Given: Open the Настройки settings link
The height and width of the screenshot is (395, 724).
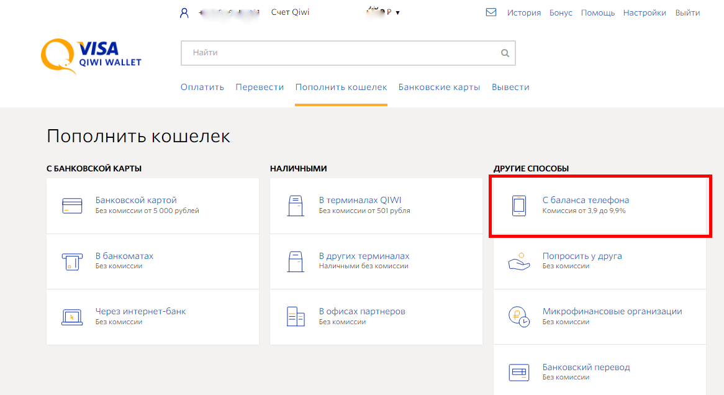Looking at the screenshot, I should point(645,13).
